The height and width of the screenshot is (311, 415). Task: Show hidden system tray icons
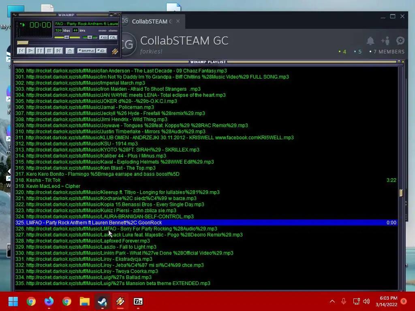click(332, 301)
